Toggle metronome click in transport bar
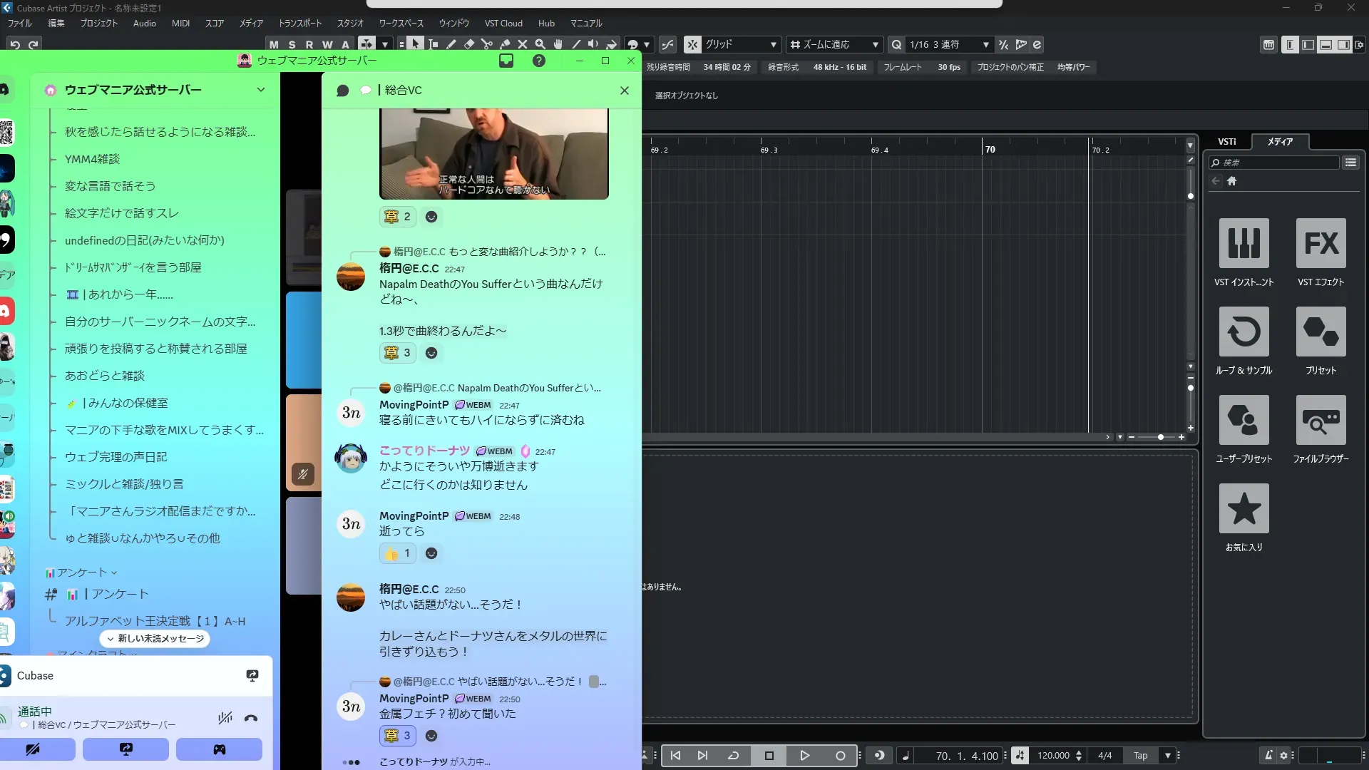The width and height of the screenshot is (1369, 770). (x=1268, y=756)
